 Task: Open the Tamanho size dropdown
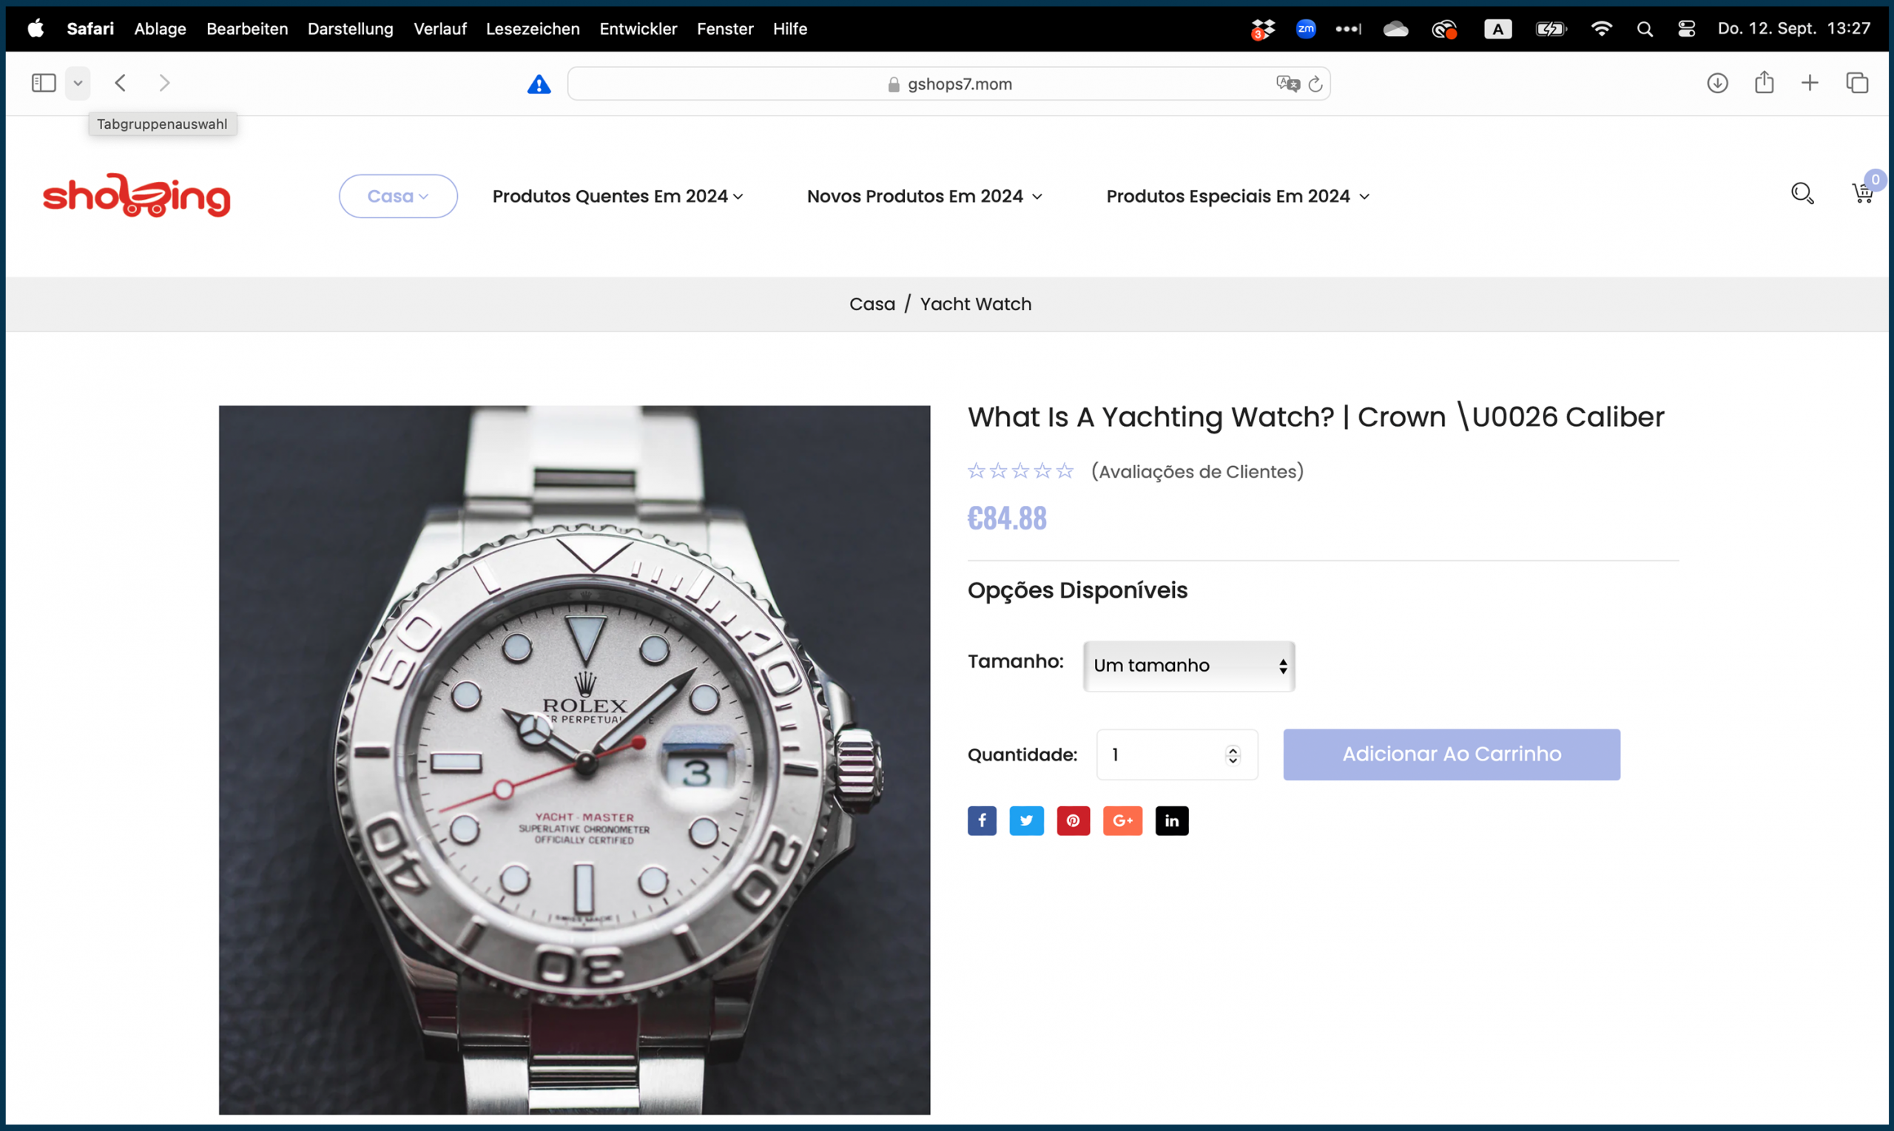1187,665
